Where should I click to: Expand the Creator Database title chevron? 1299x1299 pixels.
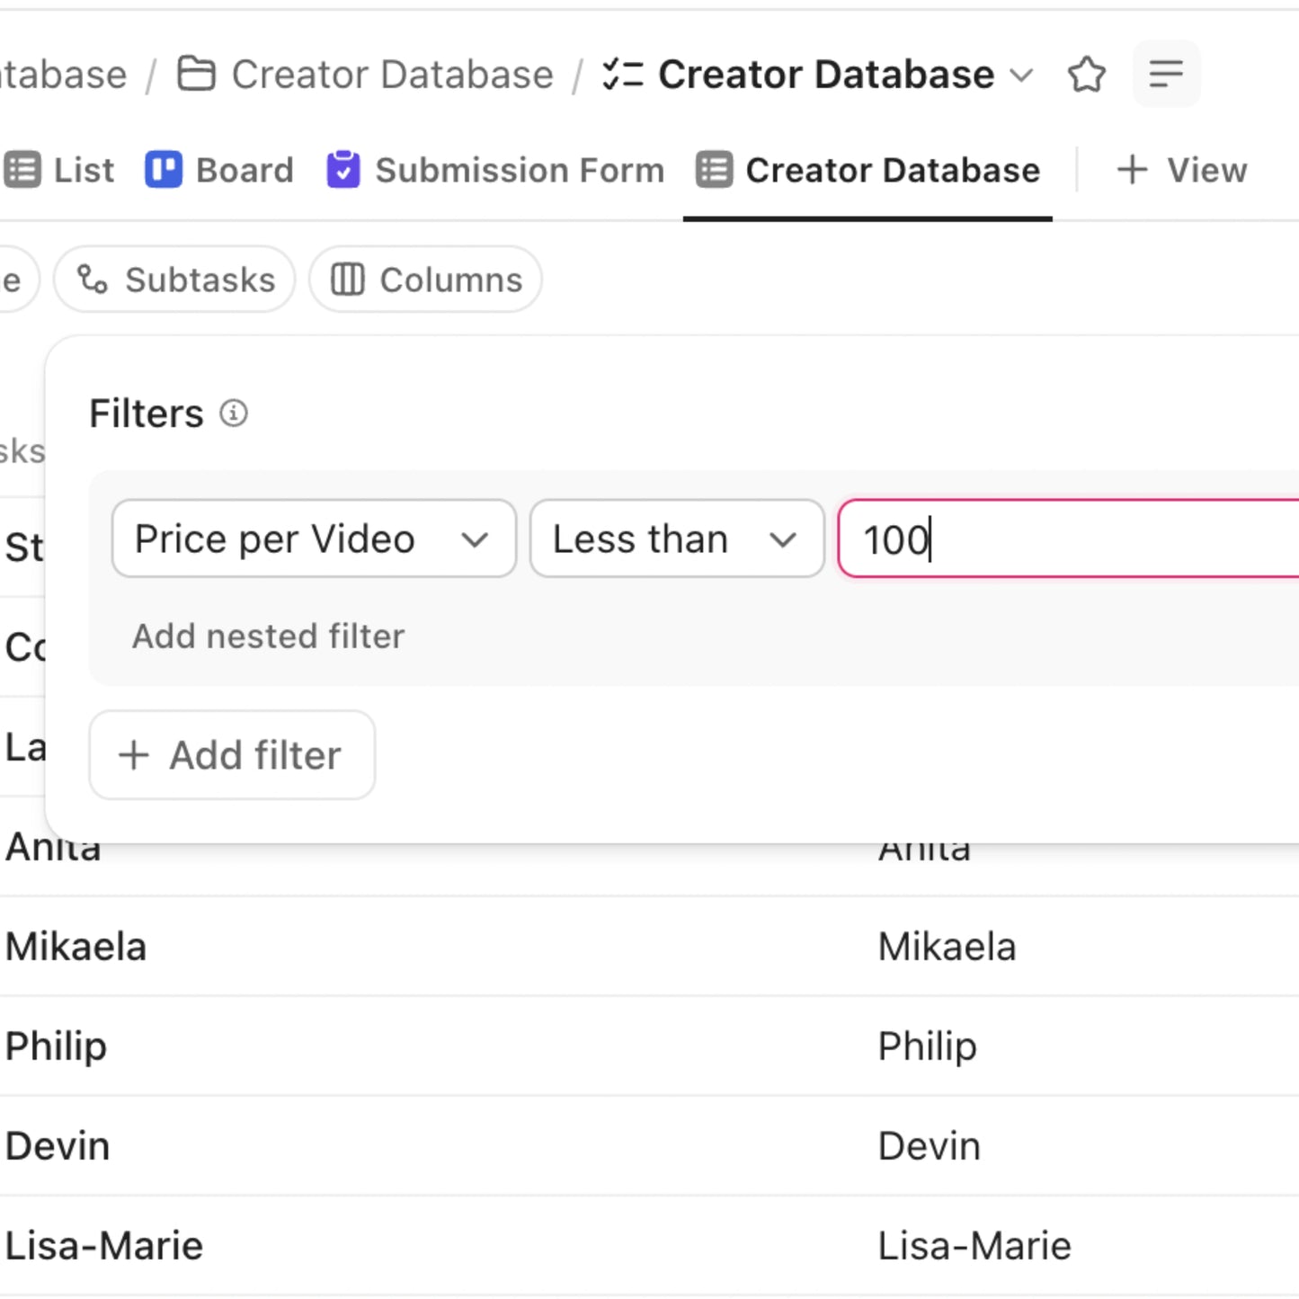1021,75
